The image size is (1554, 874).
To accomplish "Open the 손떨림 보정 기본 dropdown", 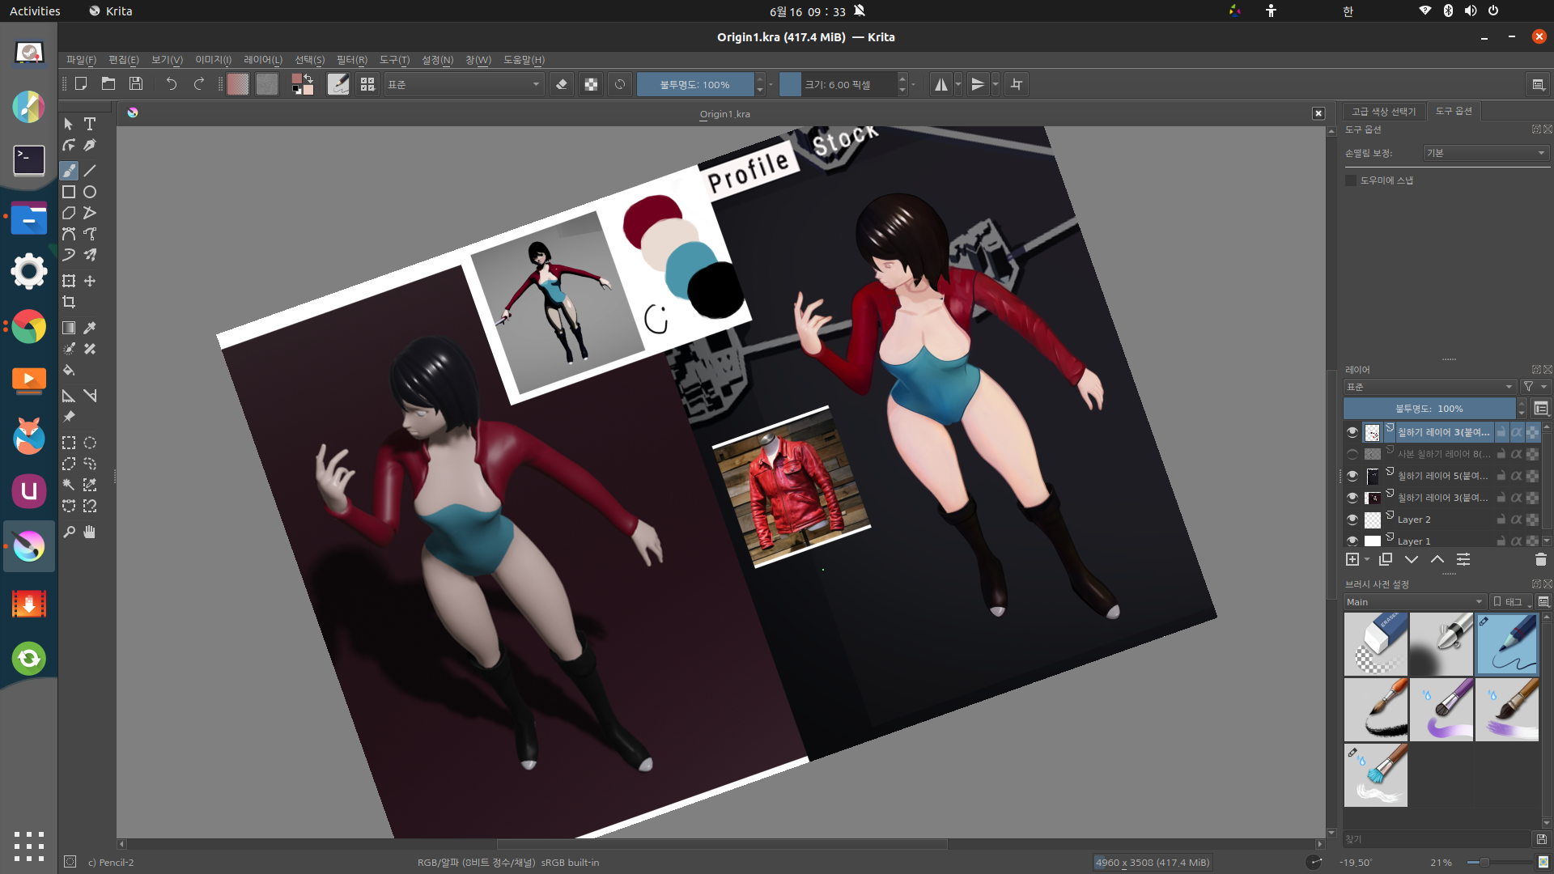I will pyautogui.click(x=1485, y=153).
